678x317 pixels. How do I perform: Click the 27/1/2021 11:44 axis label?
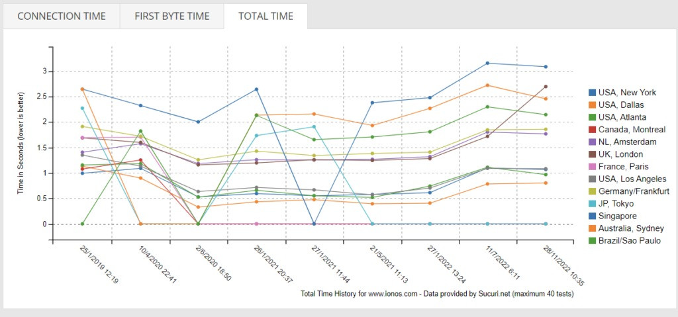click(331, 265)
